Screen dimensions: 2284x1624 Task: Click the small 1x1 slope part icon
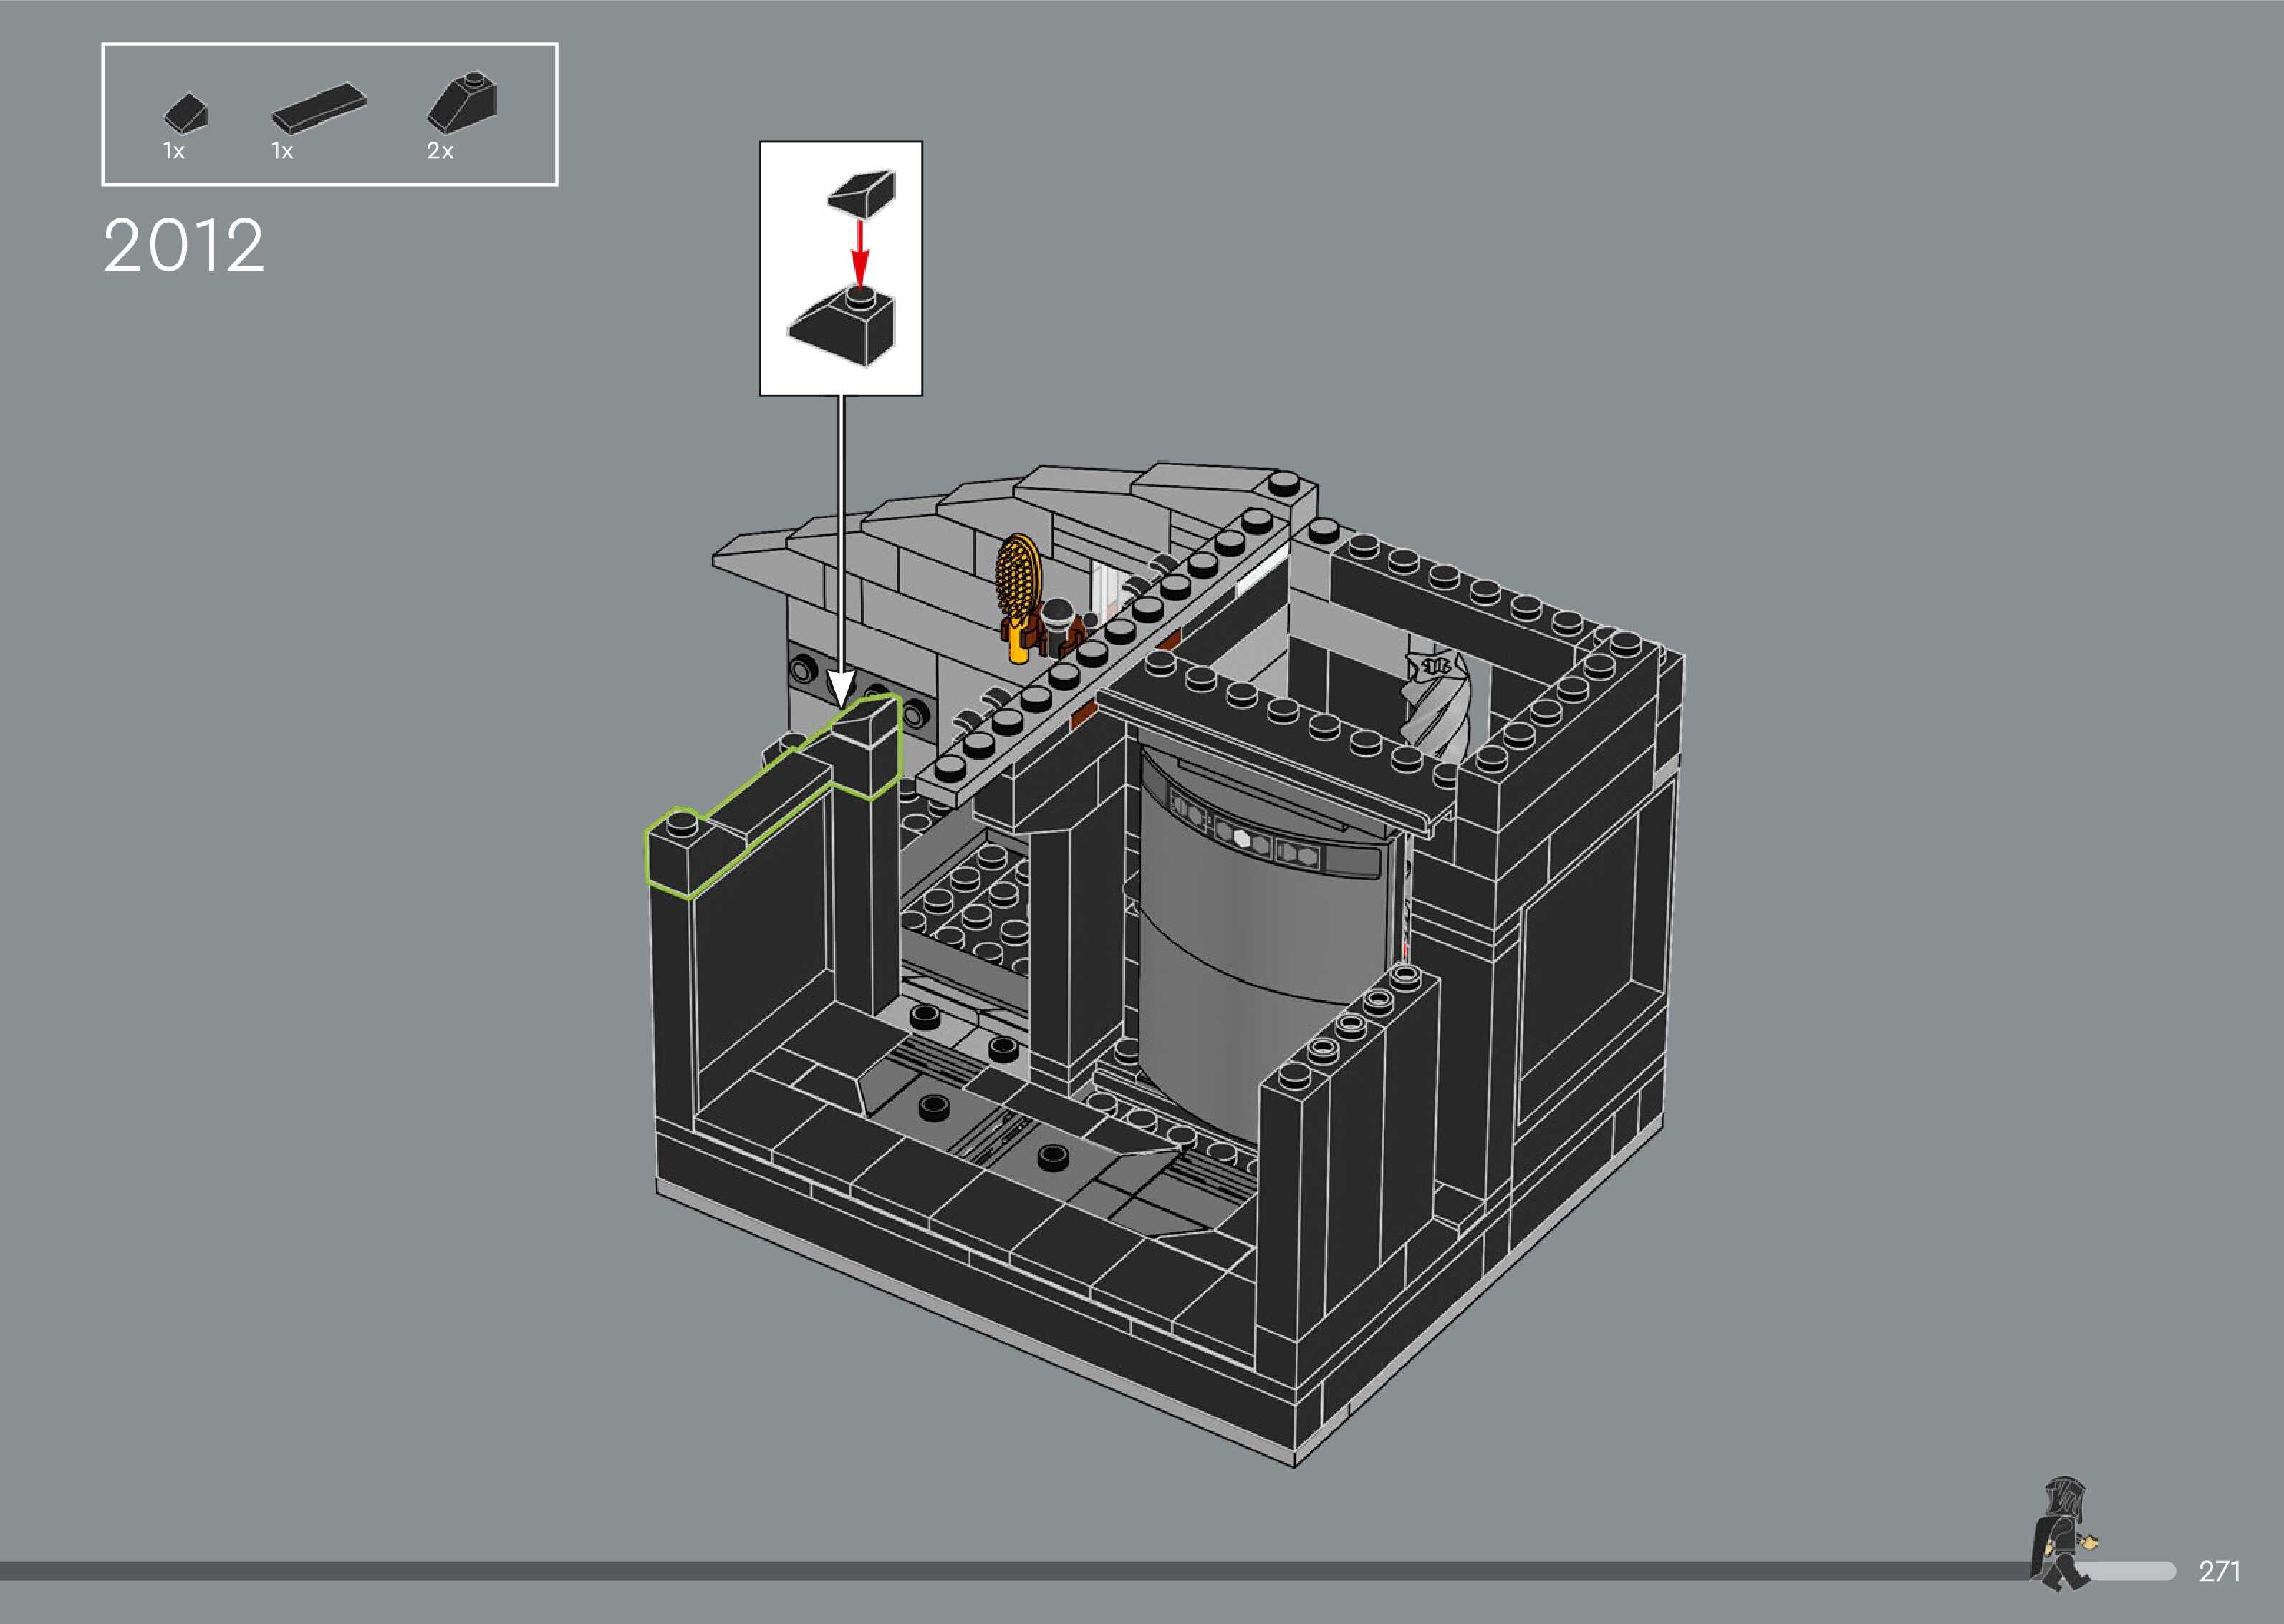(x=187, y=113)
